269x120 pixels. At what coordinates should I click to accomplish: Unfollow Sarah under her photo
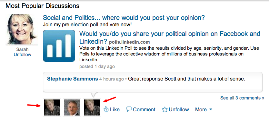[x=23, y=55]
